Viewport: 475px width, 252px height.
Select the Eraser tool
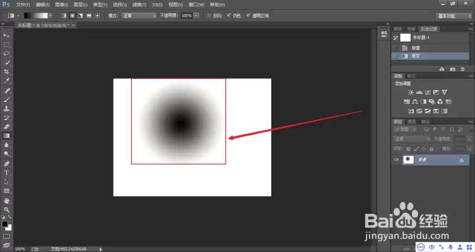pos(7,127)
